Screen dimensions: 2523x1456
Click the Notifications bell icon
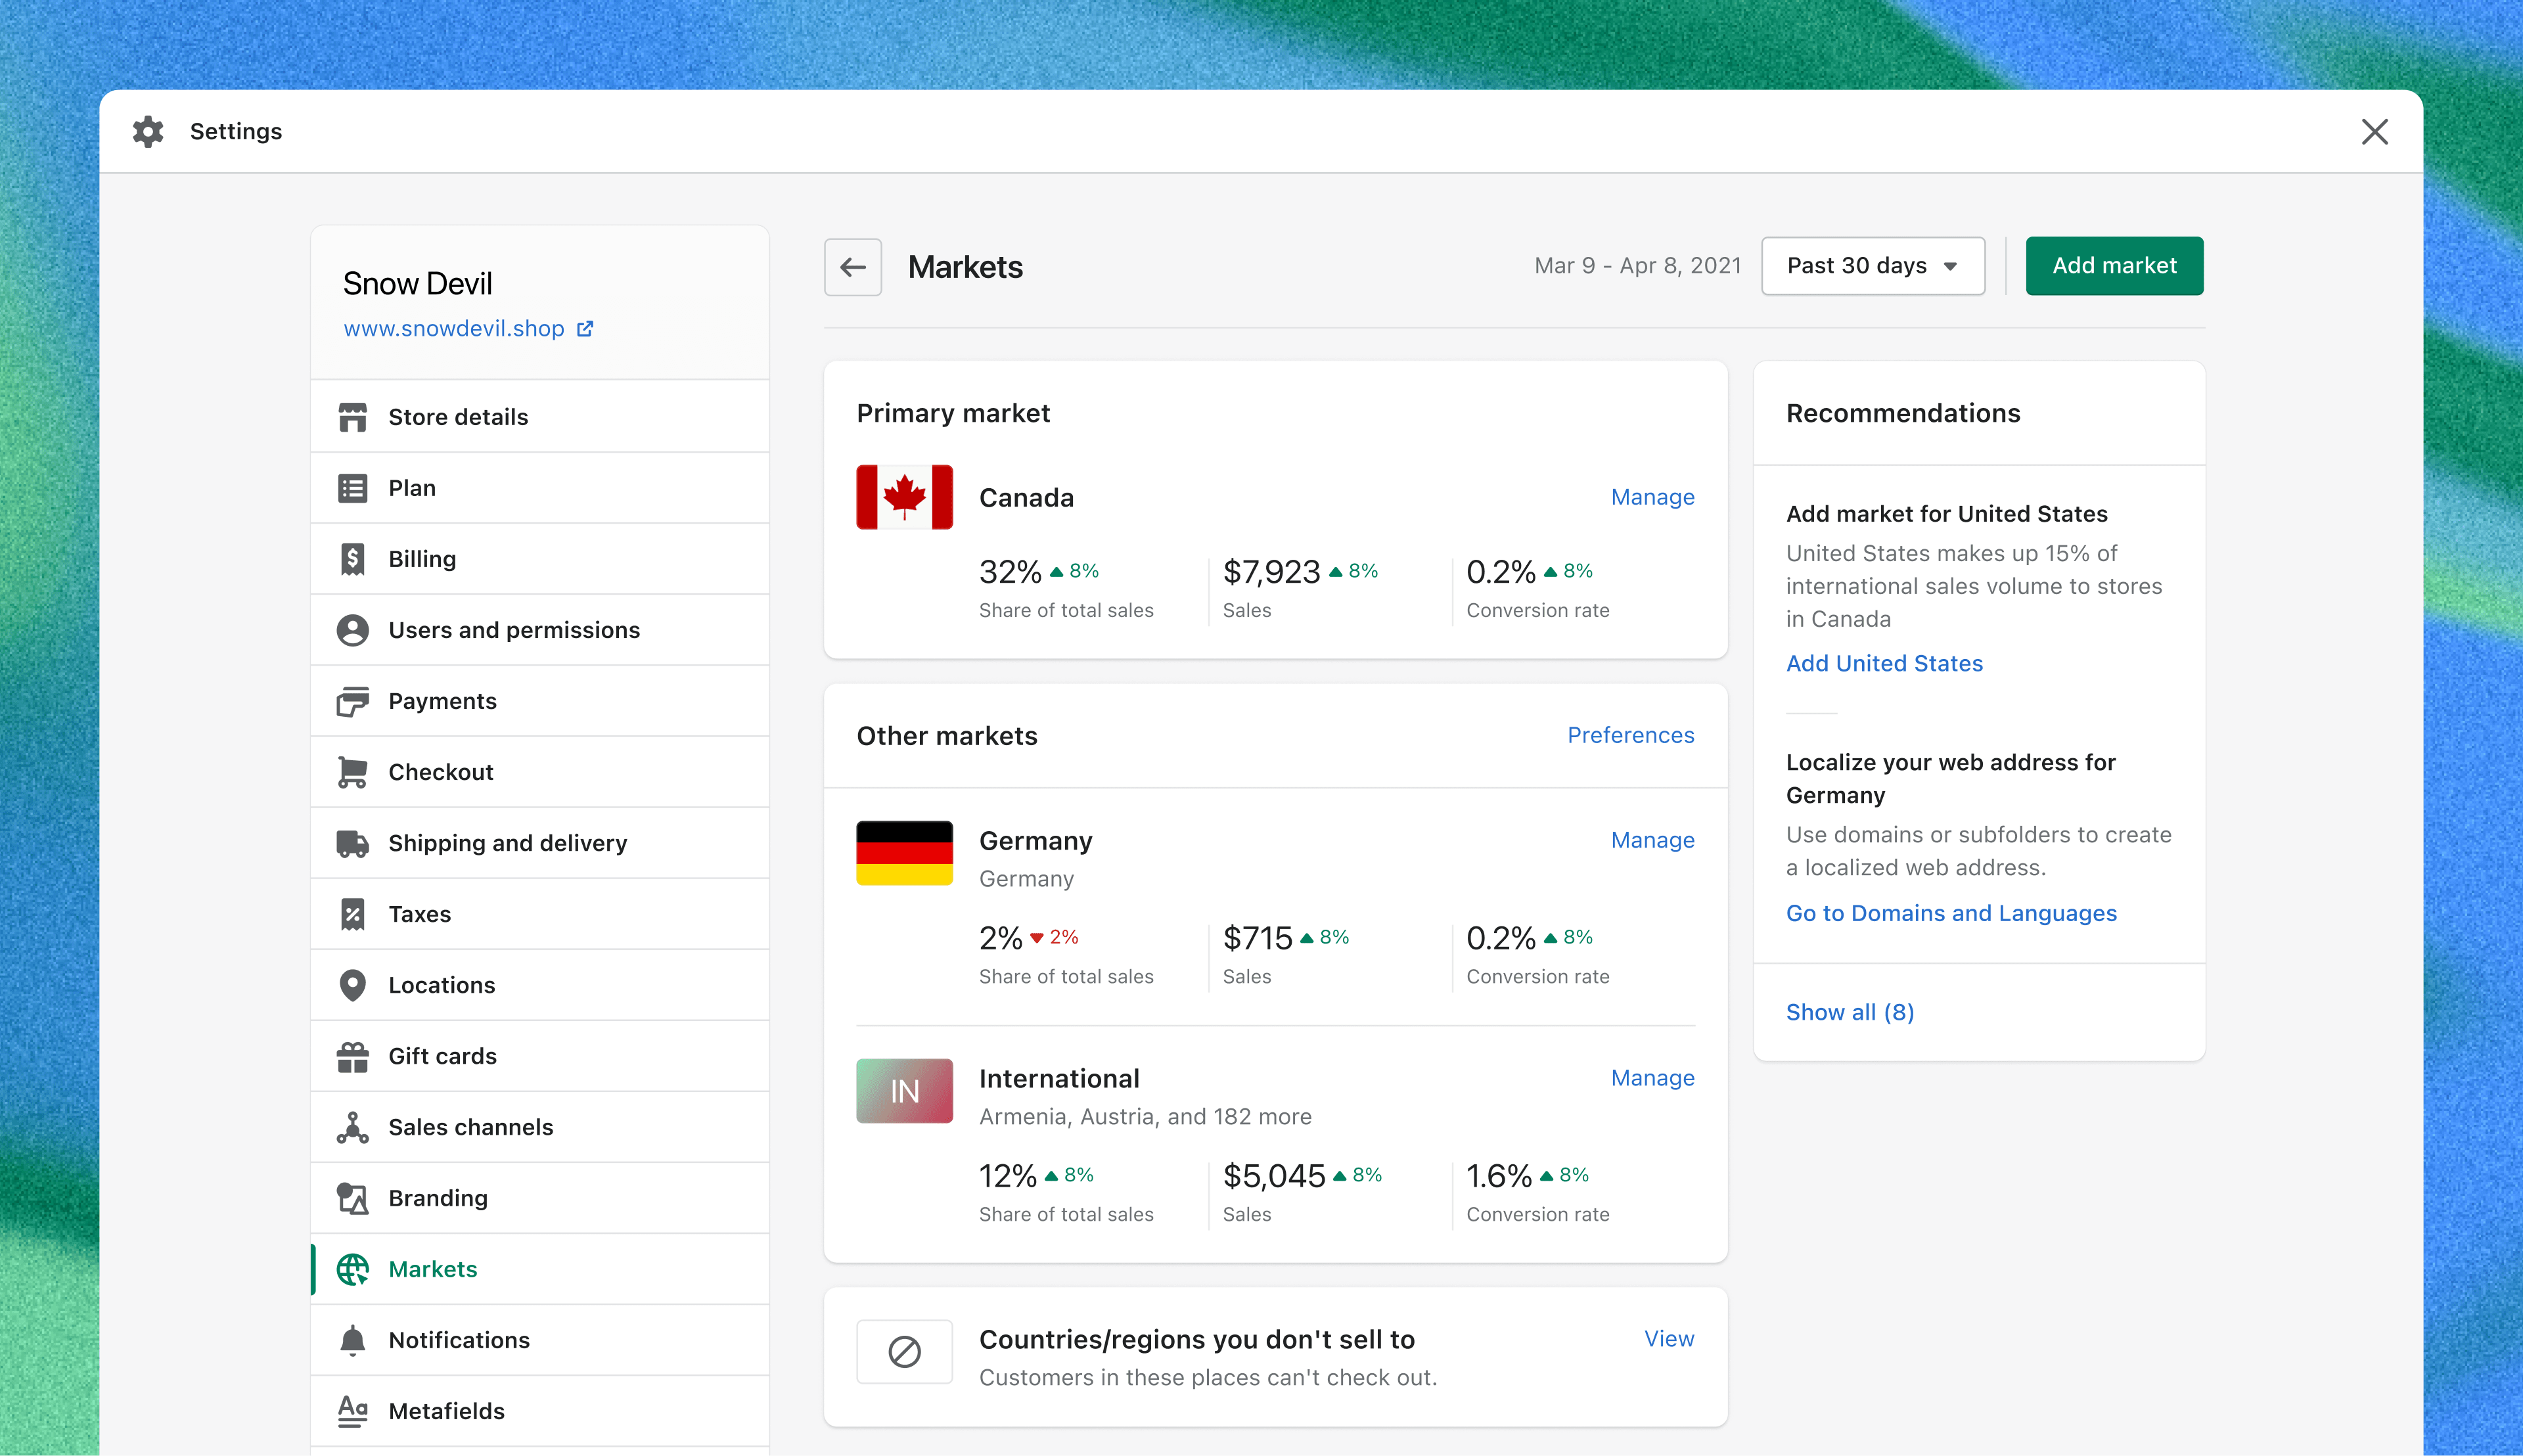point(352,1340)
